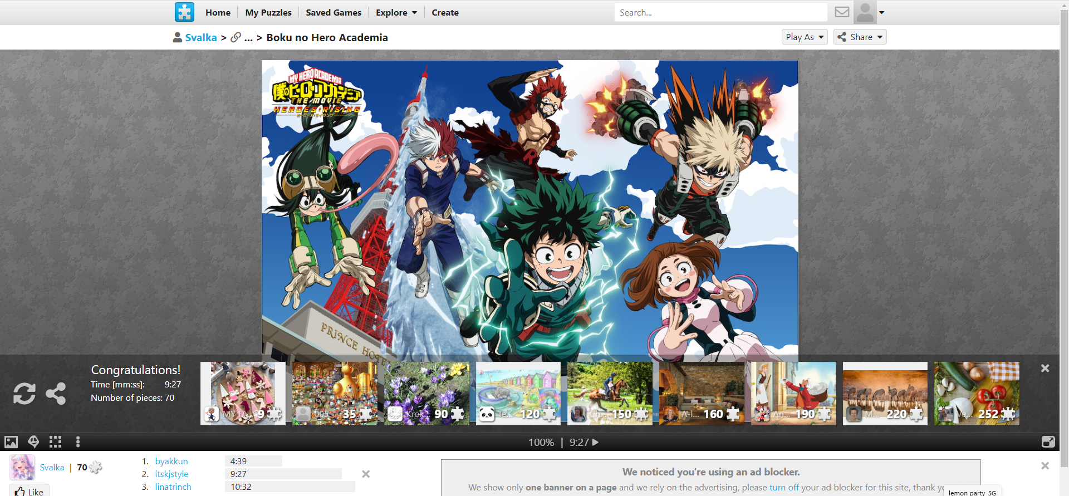Open the 252-piece vegetables puzzle
Screen dimensions: 1069x496
tap(977, 394)
